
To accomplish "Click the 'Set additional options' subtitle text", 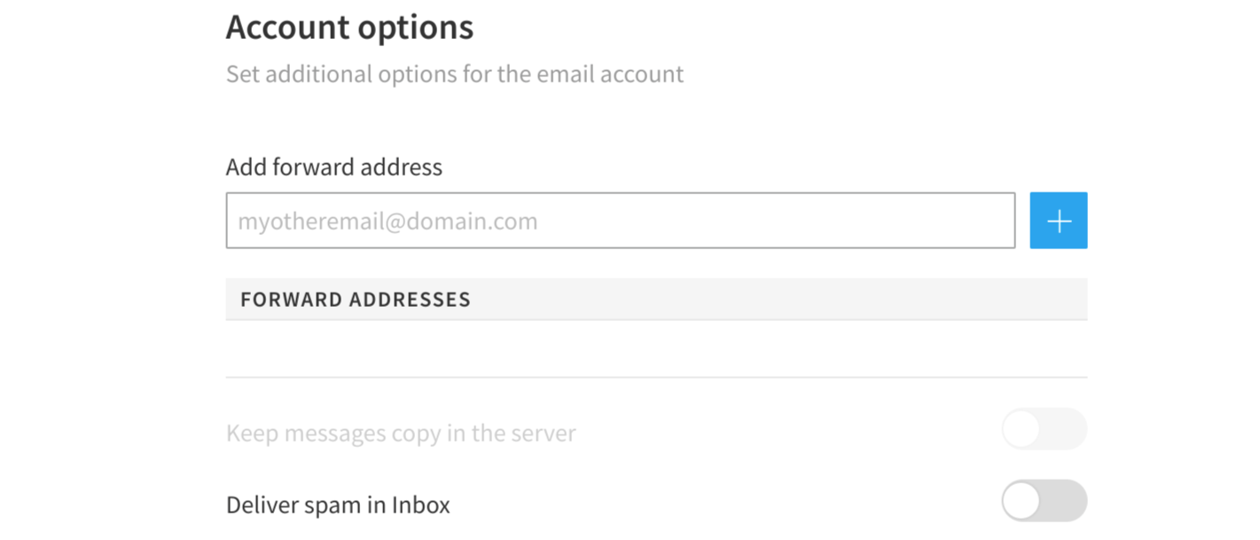I will 454,74.
